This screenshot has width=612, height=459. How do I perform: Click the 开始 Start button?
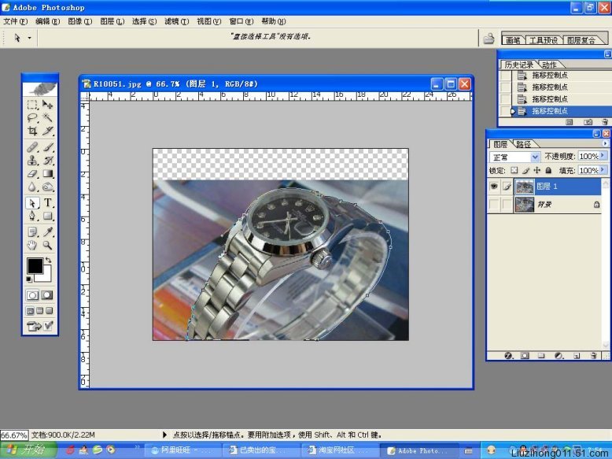pos(28,450)
